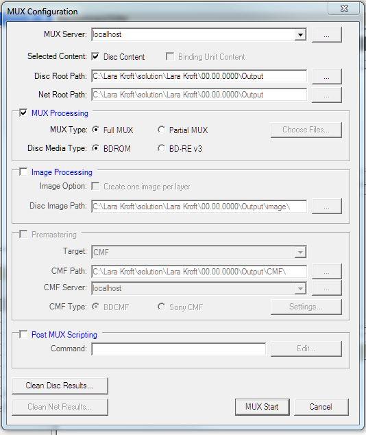Toggle the Disc Content checkbox
This screenshot has height=435, width=366.
click(x=95, y=56)
